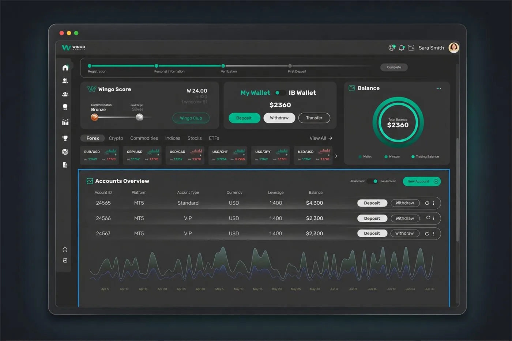The height and width of the screenshot is (341, 512).
Task: Withdraw from account 24566
Action: (x=405, y=218)
